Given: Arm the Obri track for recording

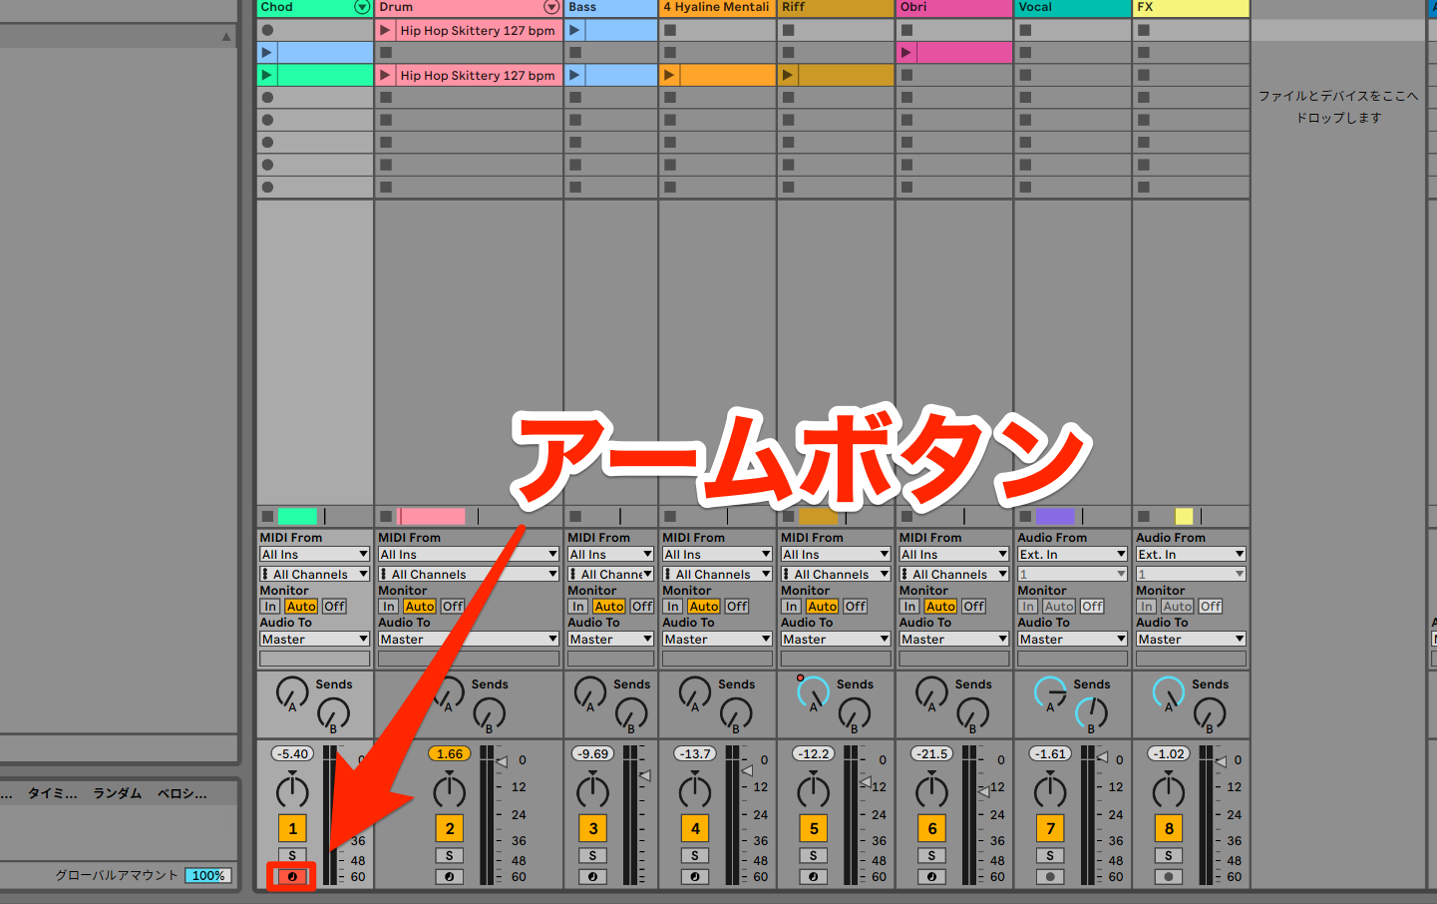Looking at the screenshot, I should click(931, 877).
